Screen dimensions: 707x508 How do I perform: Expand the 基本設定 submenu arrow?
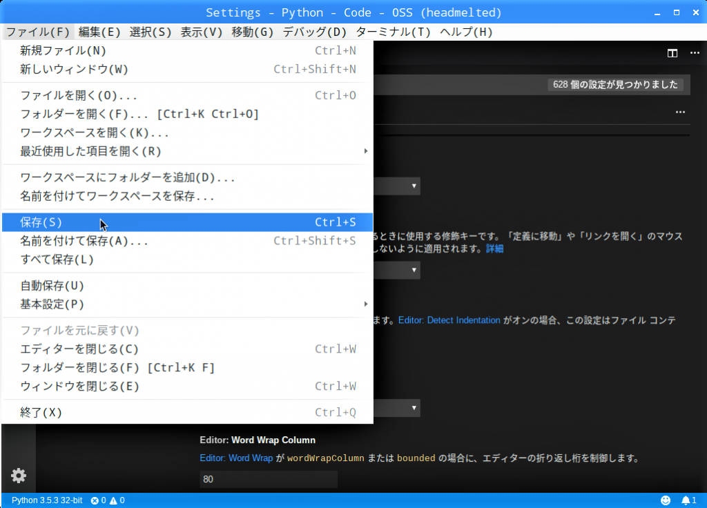pyautogui.click(x=366, y=304)
